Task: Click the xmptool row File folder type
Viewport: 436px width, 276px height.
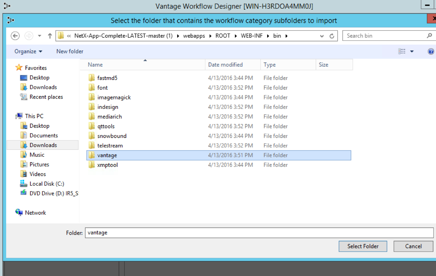Action: [275, 165]
